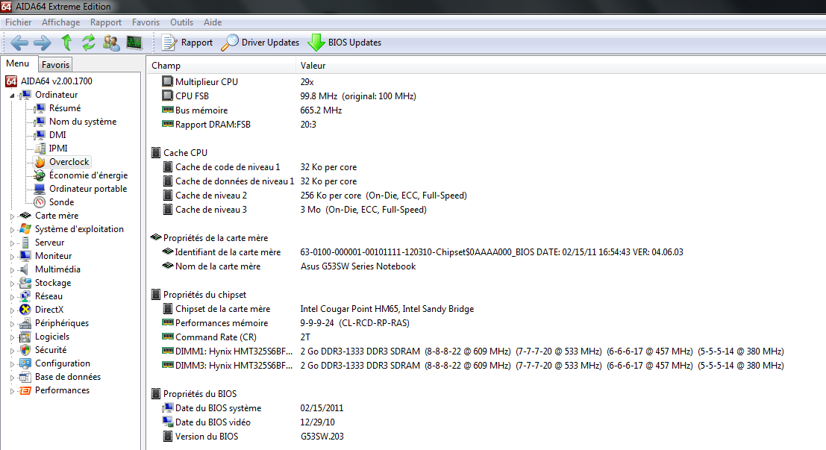Image resolution: width=826 pixels, height=450 pixels.
Task: Open Driver Updates from toolbar
Action: (x=261, y=43)
